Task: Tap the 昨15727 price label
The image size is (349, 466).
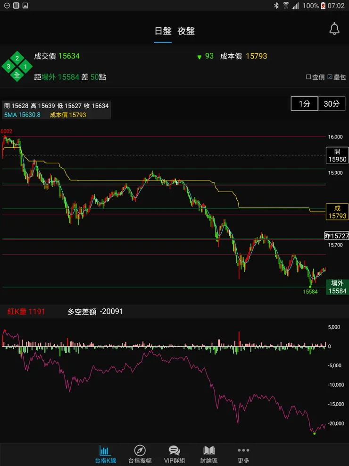Action: tap(337, 236)
